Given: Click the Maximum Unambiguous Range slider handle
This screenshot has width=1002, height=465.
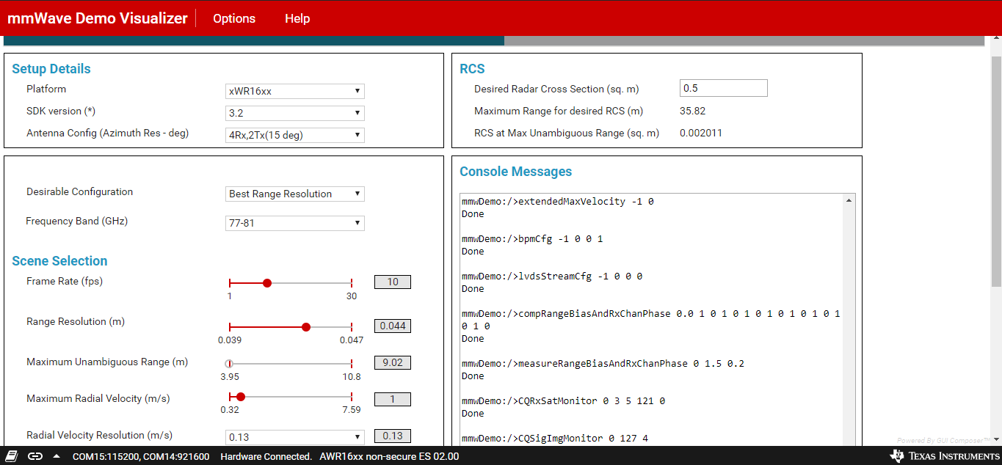Looking at the screenshot, I should coord(229,364).
